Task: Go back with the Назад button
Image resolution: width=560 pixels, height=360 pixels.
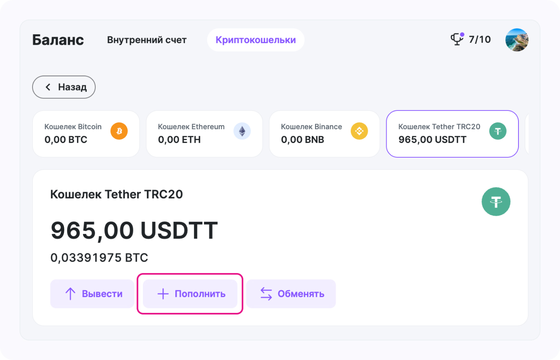Action: click(64, 87)
